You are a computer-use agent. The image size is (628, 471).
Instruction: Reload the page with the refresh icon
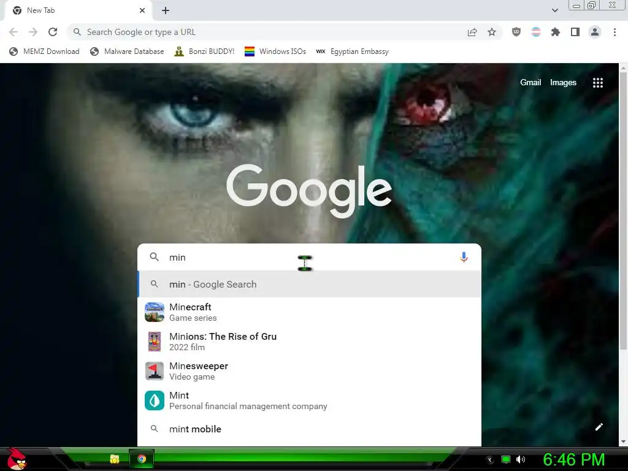click(53, 32)
